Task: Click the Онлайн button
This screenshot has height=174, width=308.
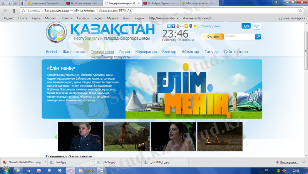Action: click(x=213, y=37)
